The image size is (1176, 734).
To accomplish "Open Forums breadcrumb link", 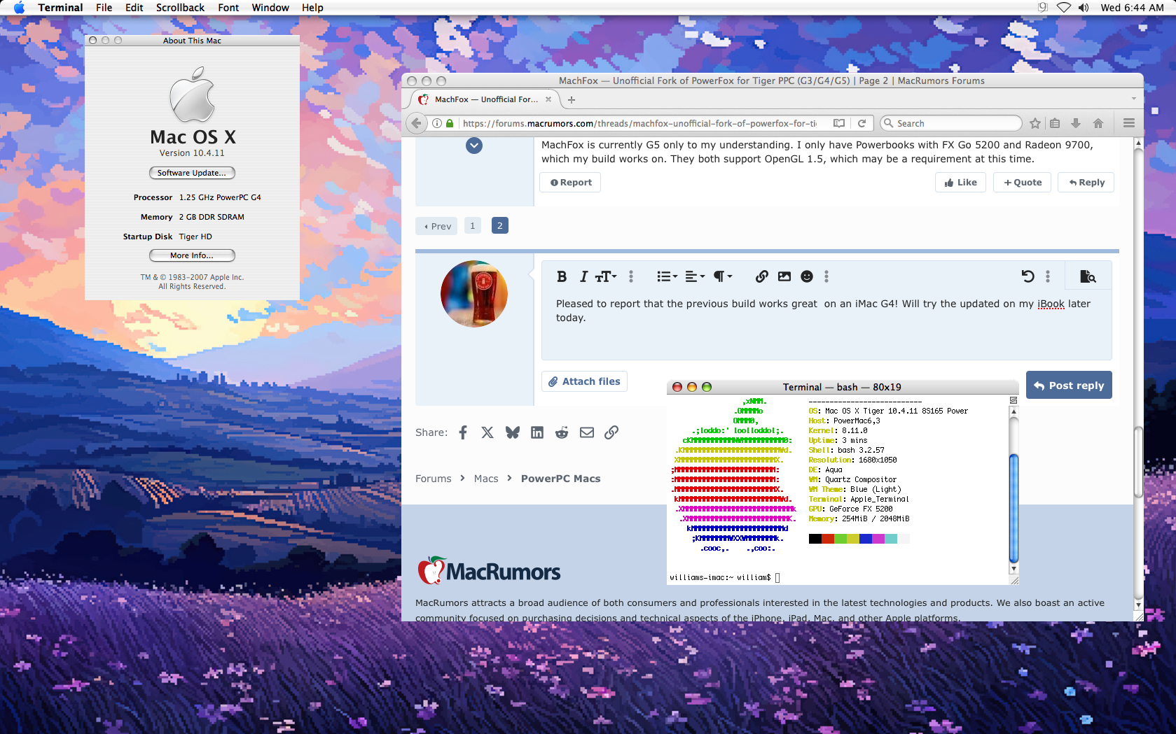I will pyautogui.click(x=434, y=479).
